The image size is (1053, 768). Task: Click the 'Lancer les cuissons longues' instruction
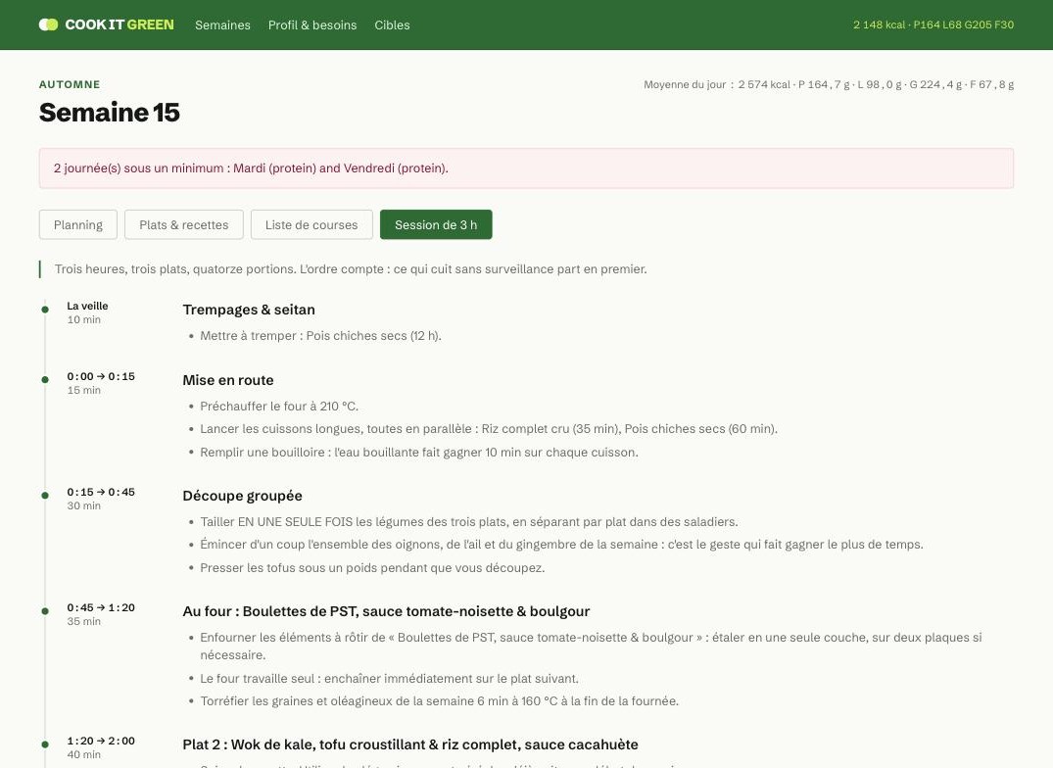click(x=489, y=429)
